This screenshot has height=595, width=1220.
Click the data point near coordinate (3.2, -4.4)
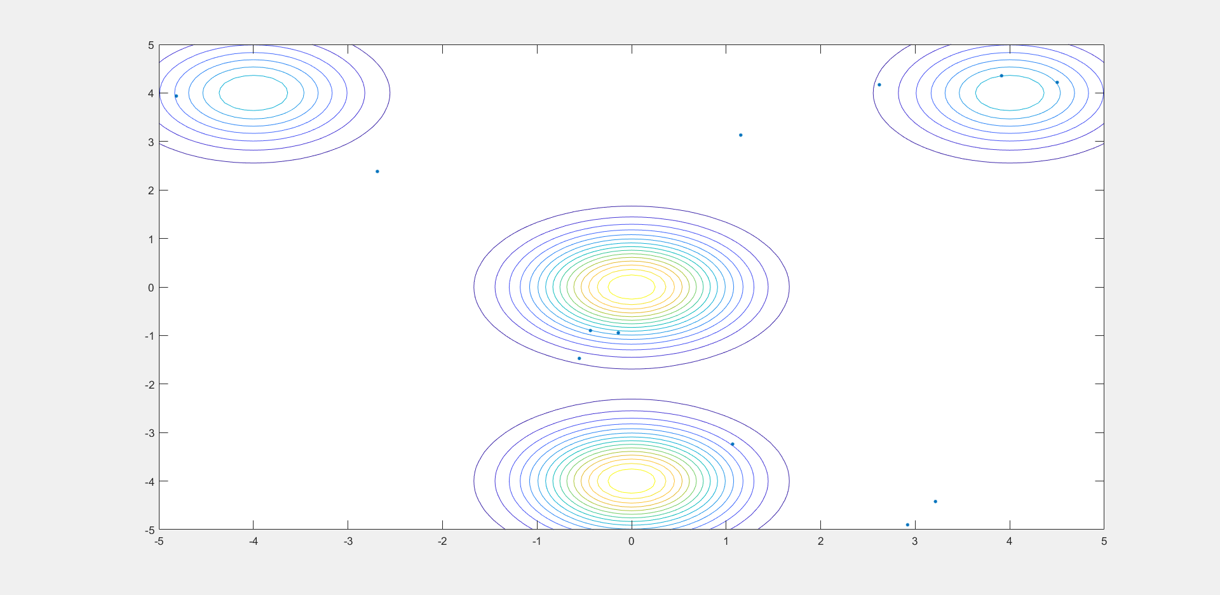pos(935,501)
